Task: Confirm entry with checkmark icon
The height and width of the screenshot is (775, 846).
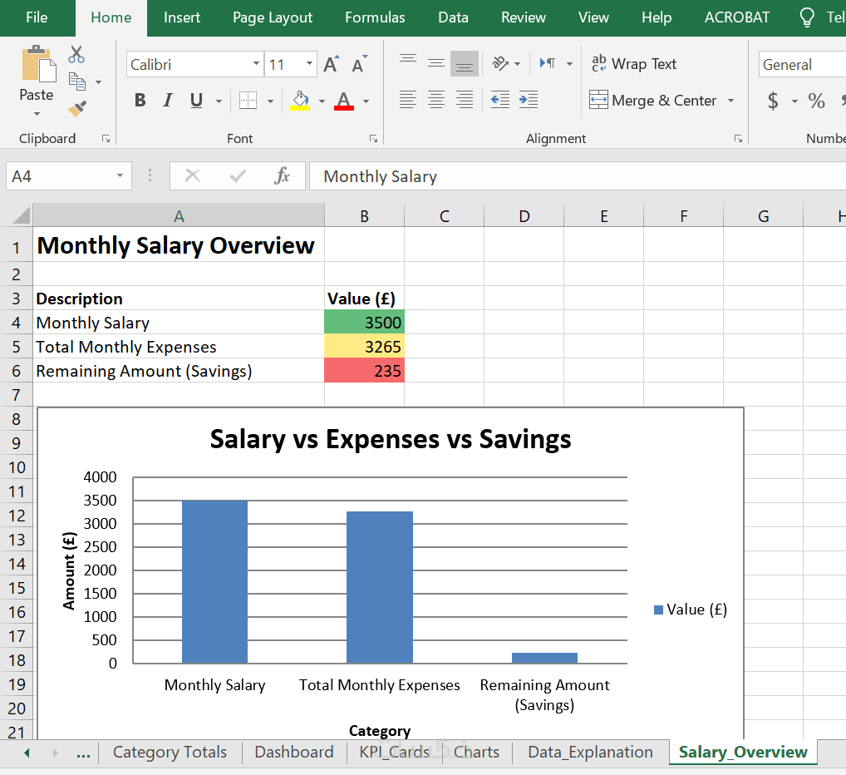Action: tap(238, 176)
